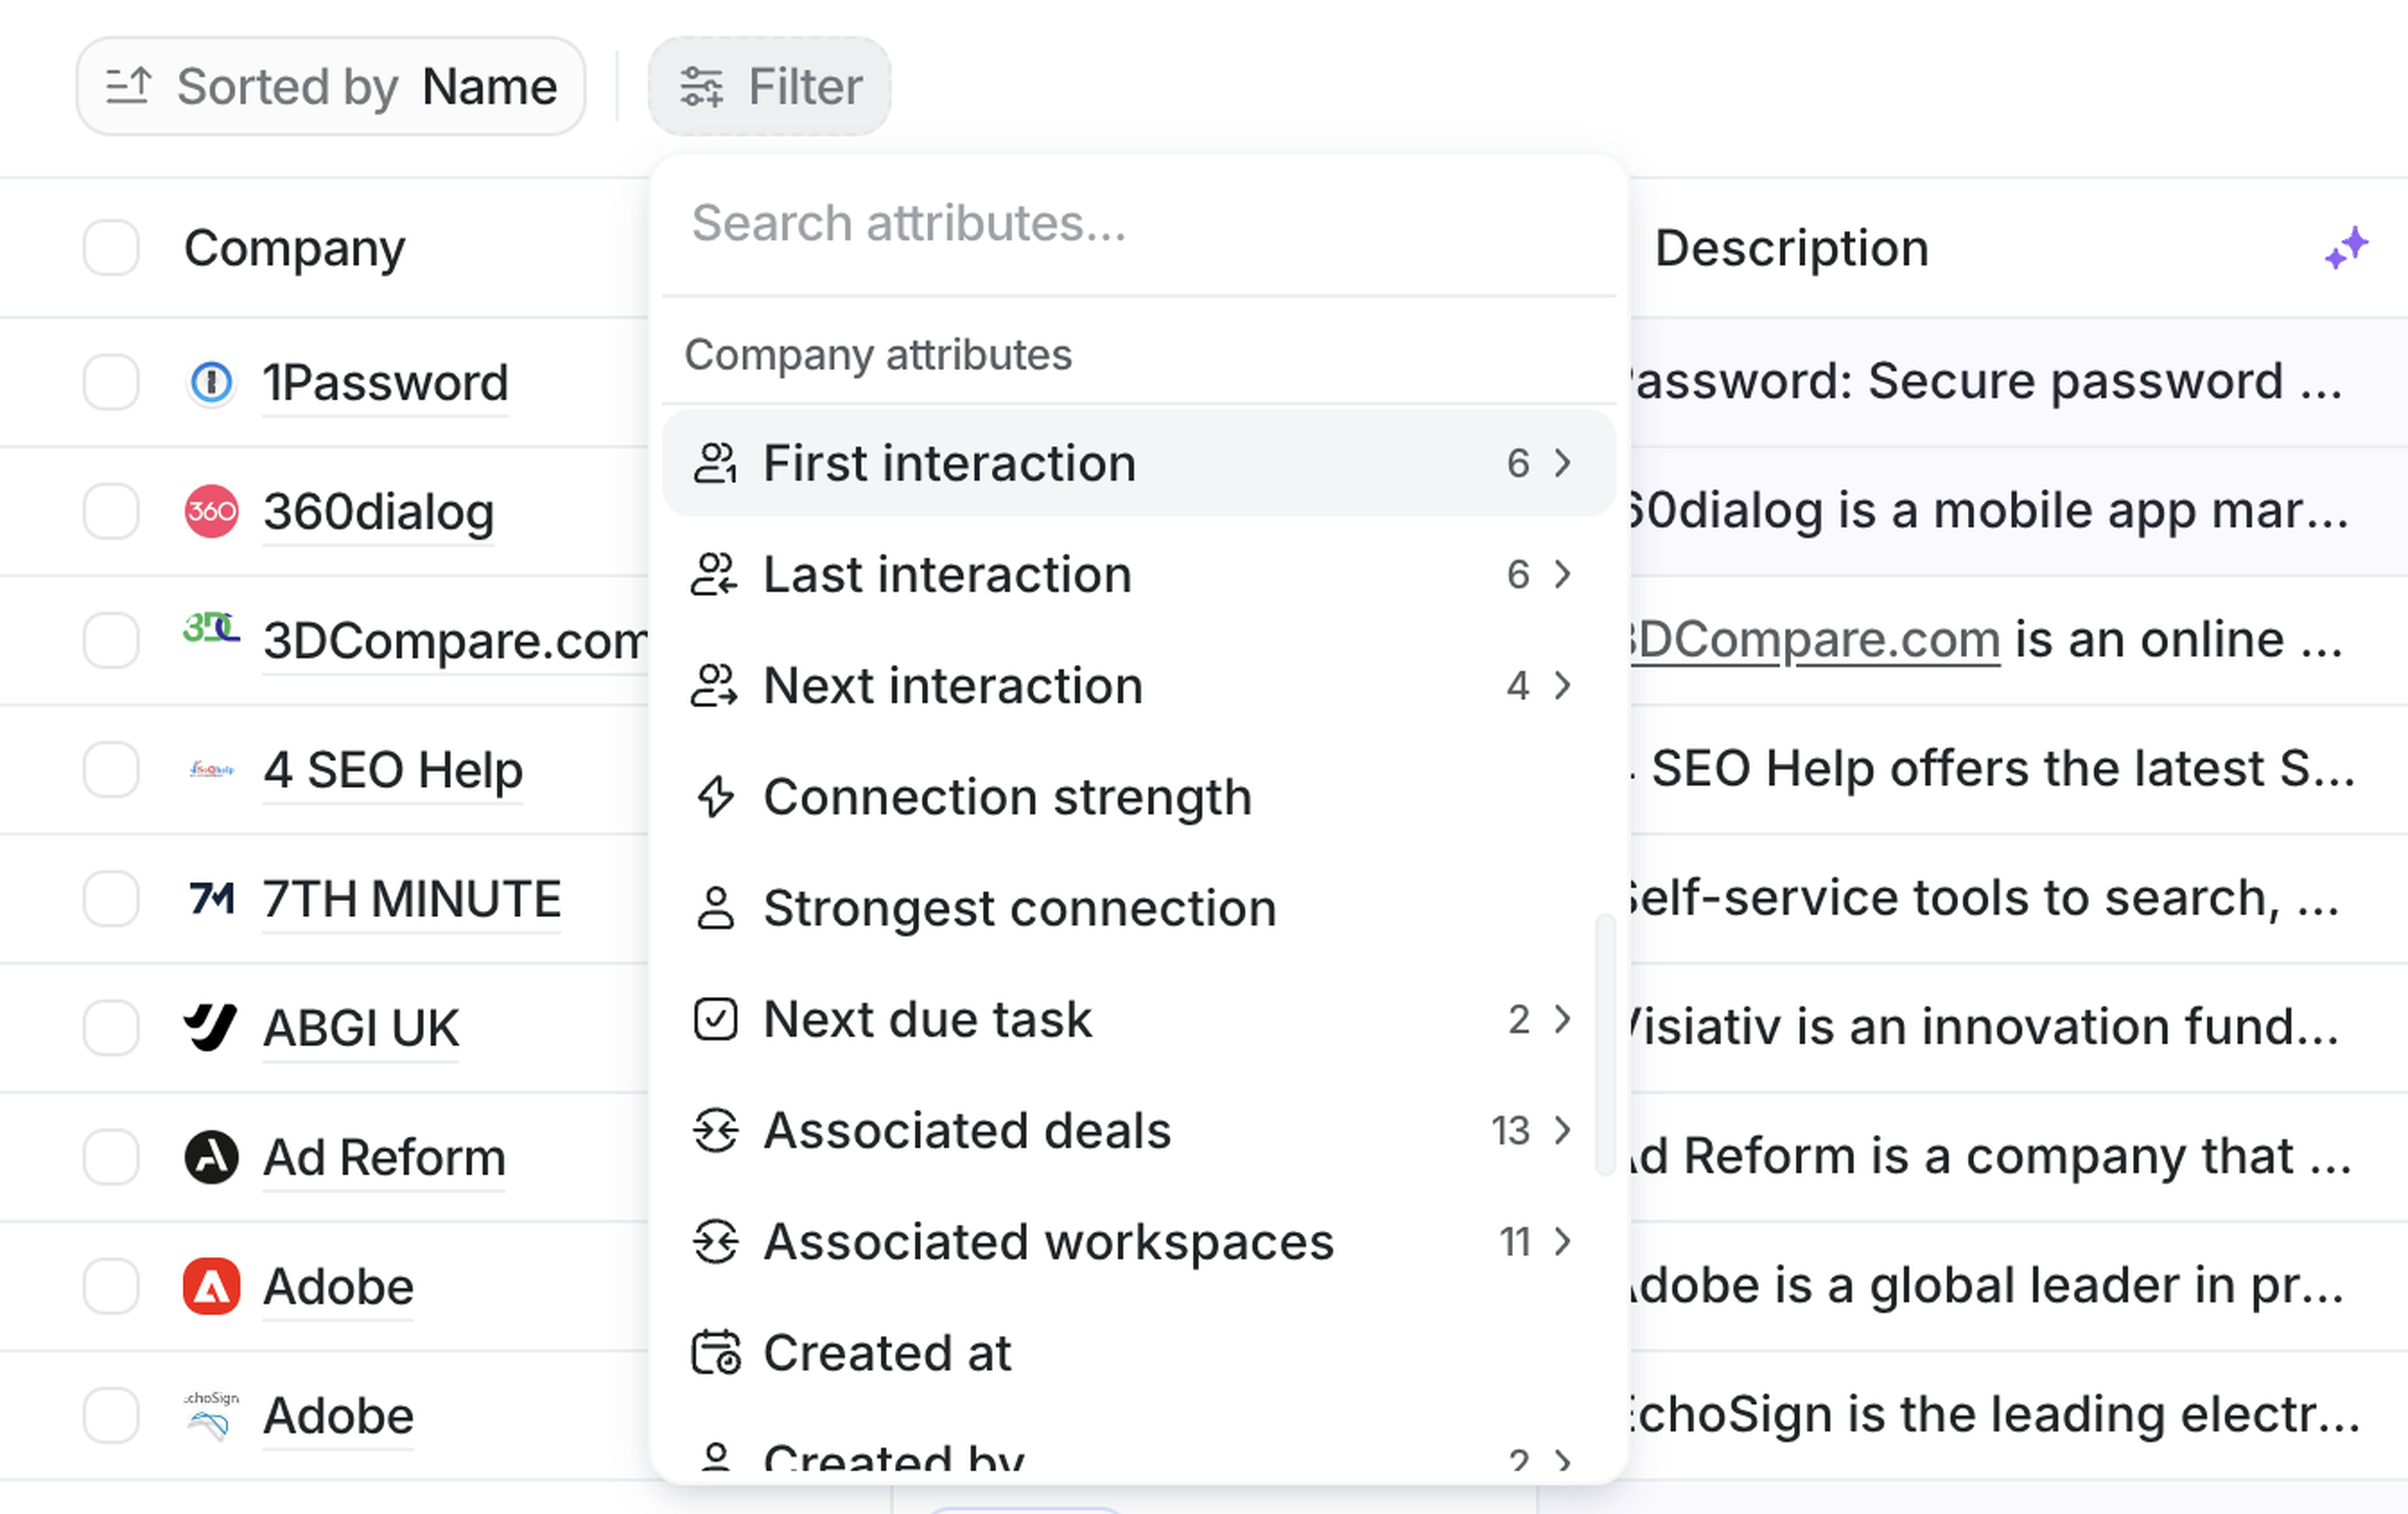Click the red Adobe logo icon
Viewport: 2408px width, 1514px height.
(x=211, y=1286)
